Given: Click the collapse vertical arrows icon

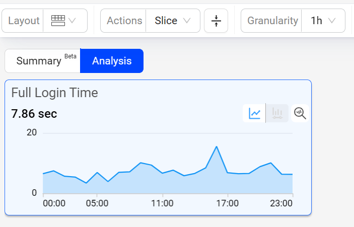Looking at the screenshot, I should [x=216, y=21].
